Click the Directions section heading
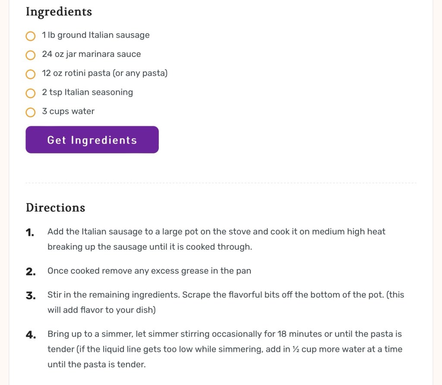 [55, 208]
